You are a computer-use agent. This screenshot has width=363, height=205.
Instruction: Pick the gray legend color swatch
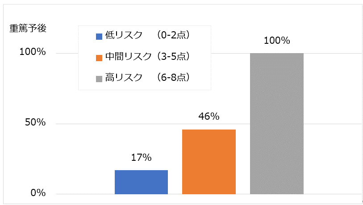coord(99,79)
